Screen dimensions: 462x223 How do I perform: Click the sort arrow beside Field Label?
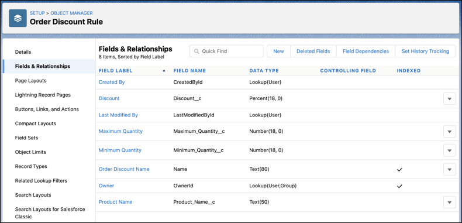[x=164, y=71]
